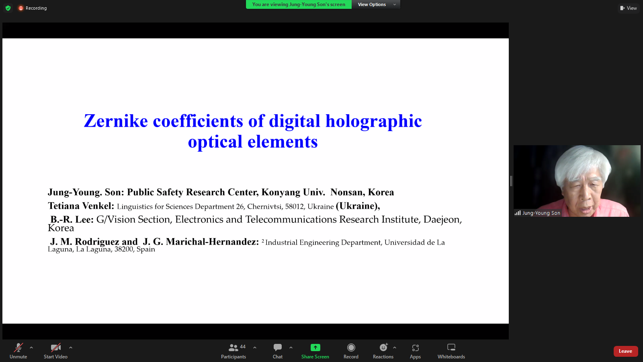
Task: Click the green encryption shield icon
Action: pyautogui.click(x=8, y=8)
